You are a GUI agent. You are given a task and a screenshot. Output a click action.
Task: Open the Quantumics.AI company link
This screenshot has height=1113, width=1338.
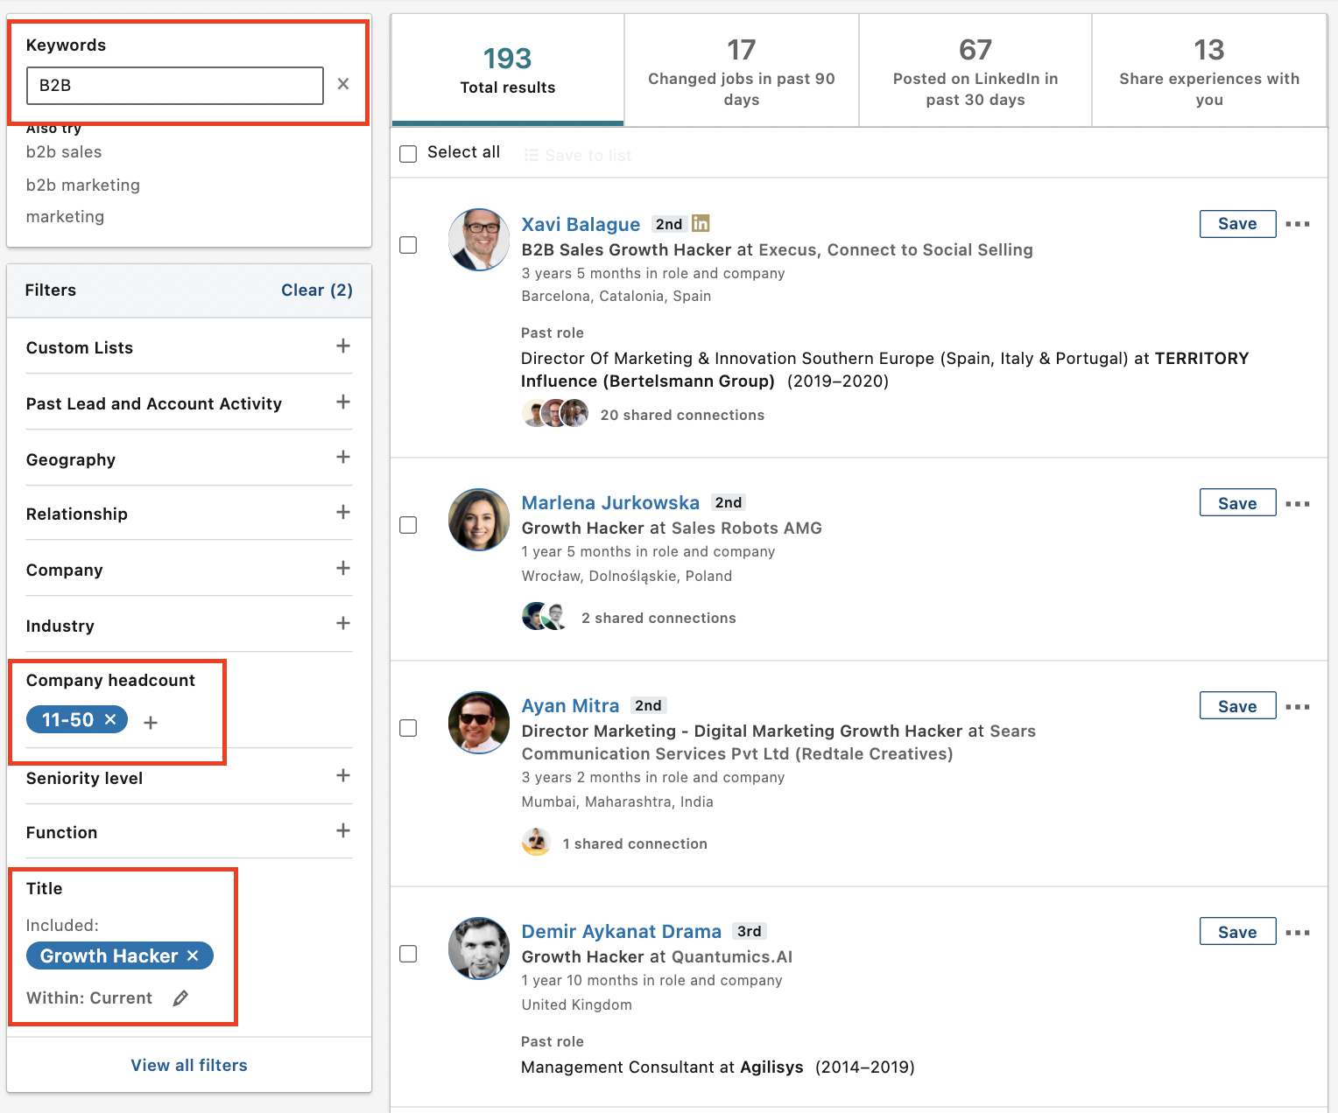coord(732,957)
